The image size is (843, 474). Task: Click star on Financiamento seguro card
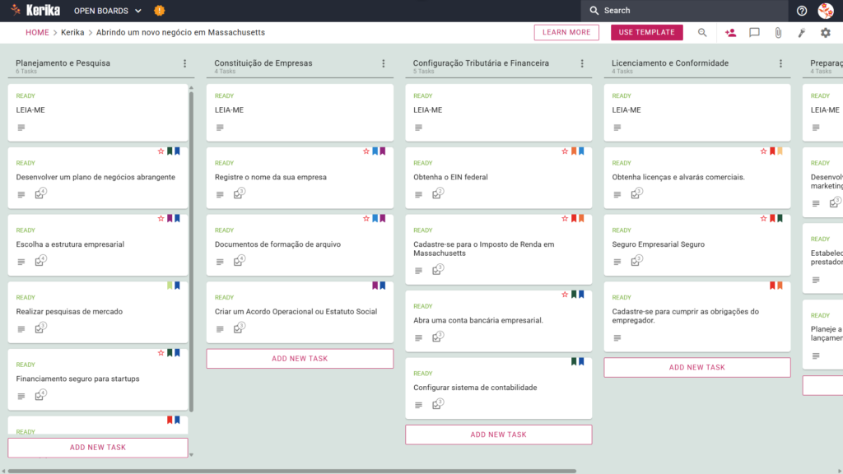[x=161, y=353]
